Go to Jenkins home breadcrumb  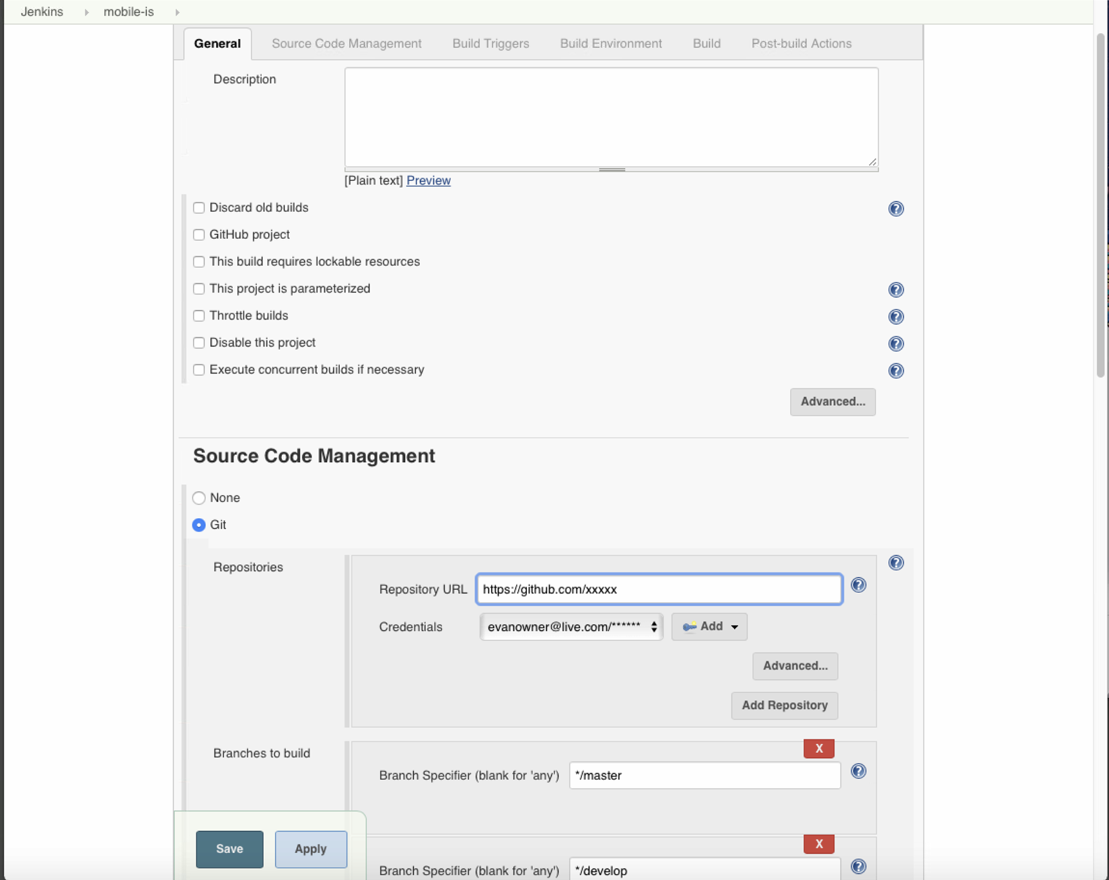point(42,12)
